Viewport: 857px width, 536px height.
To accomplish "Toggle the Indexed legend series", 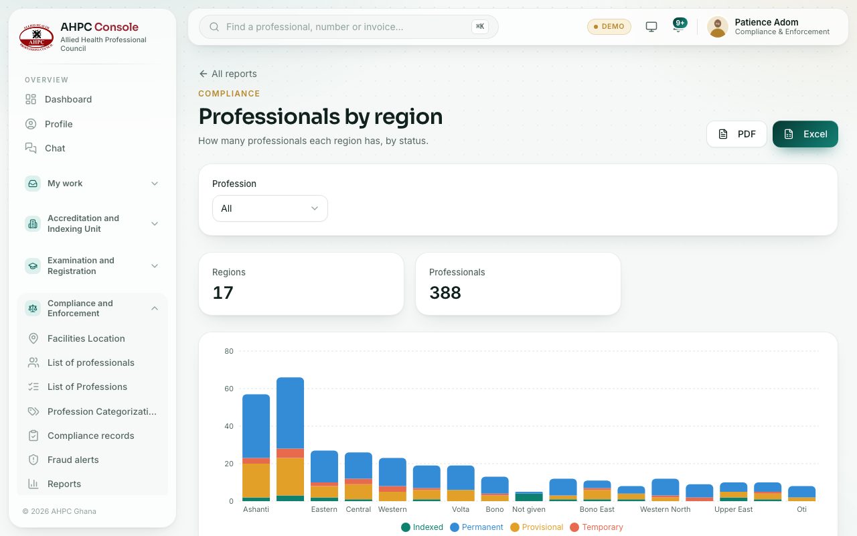I will click(422, 527).
